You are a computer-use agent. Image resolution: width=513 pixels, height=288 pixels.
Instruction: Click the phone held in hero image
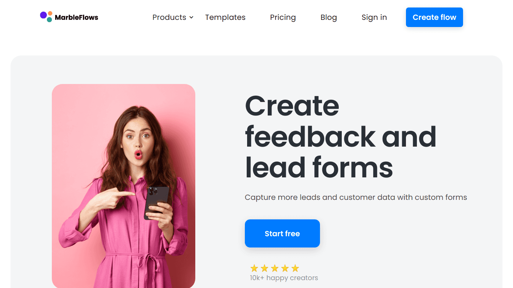pyautogui.click(x=156, y=202)
